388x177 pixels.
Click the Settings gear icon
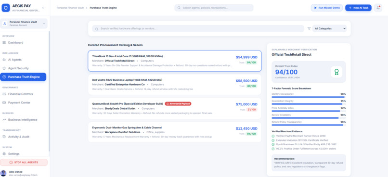4,154
